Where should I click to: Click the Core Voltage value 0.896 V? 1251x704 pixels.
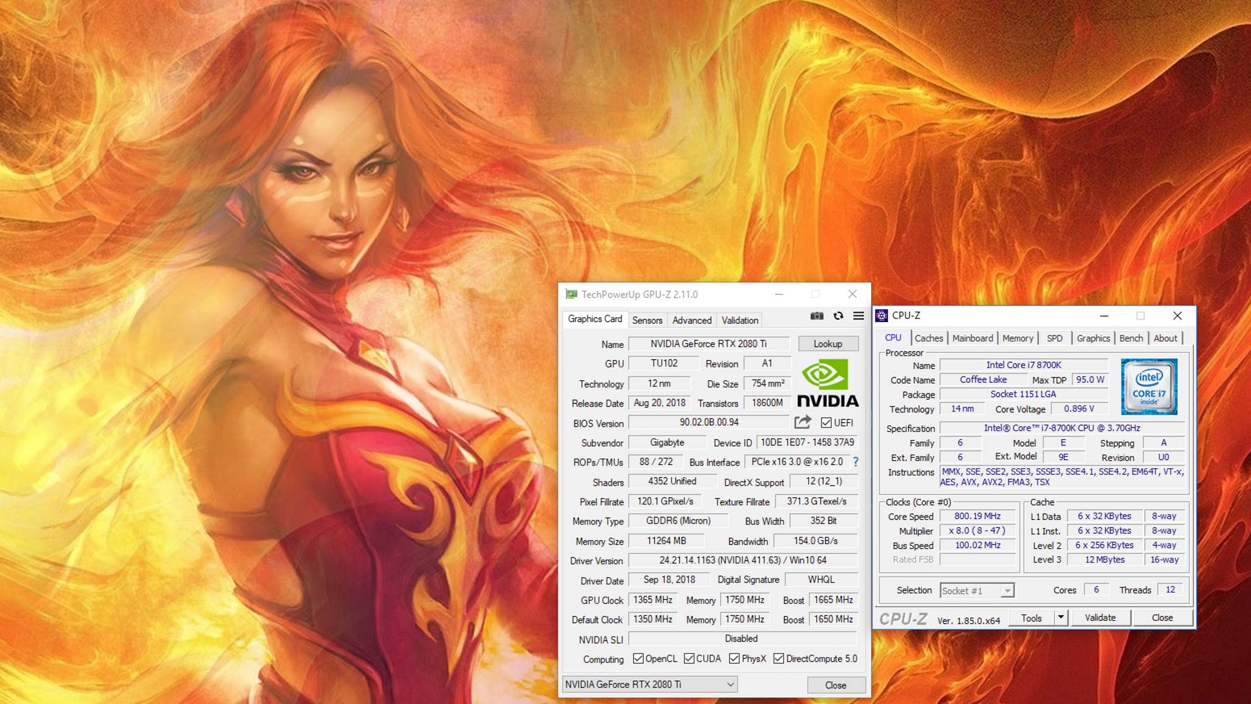click(x=1079, y=409)
